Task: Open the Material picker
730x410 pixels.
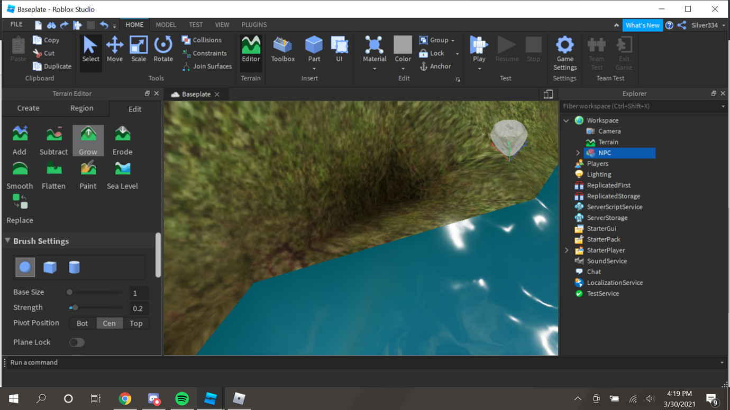Action: point(375,49)
